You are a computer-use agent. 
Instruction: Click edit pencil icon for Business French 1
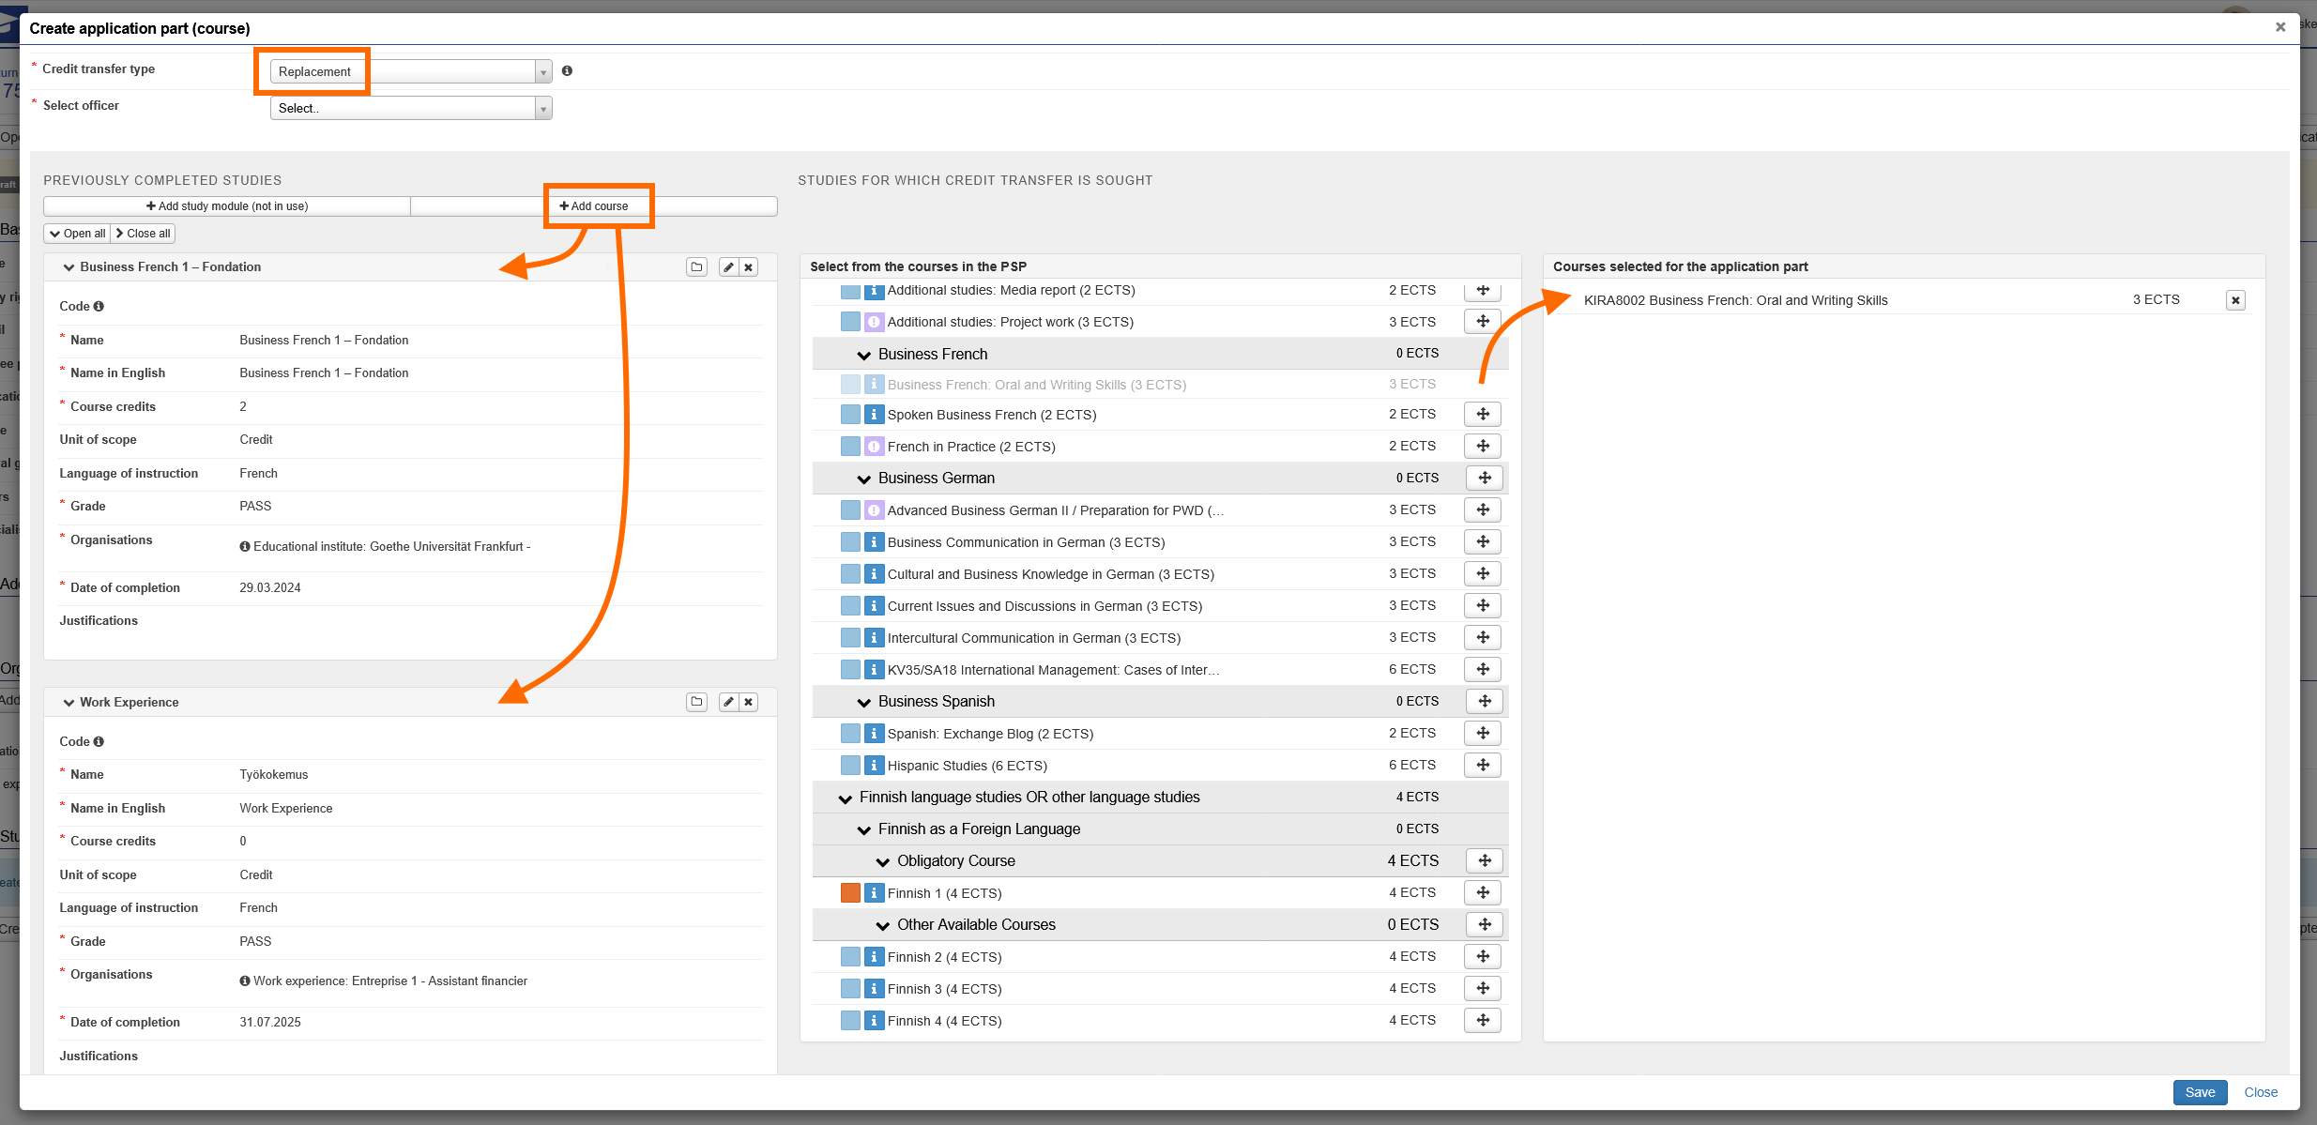coord(728,267)
